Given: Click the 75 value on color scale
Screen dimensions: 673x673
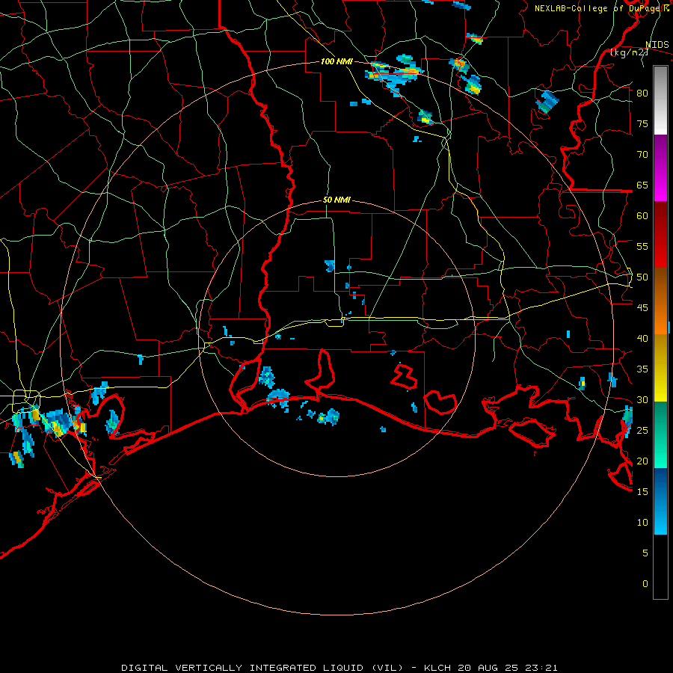Looking at the screenshot, I should tap(642, 123).
